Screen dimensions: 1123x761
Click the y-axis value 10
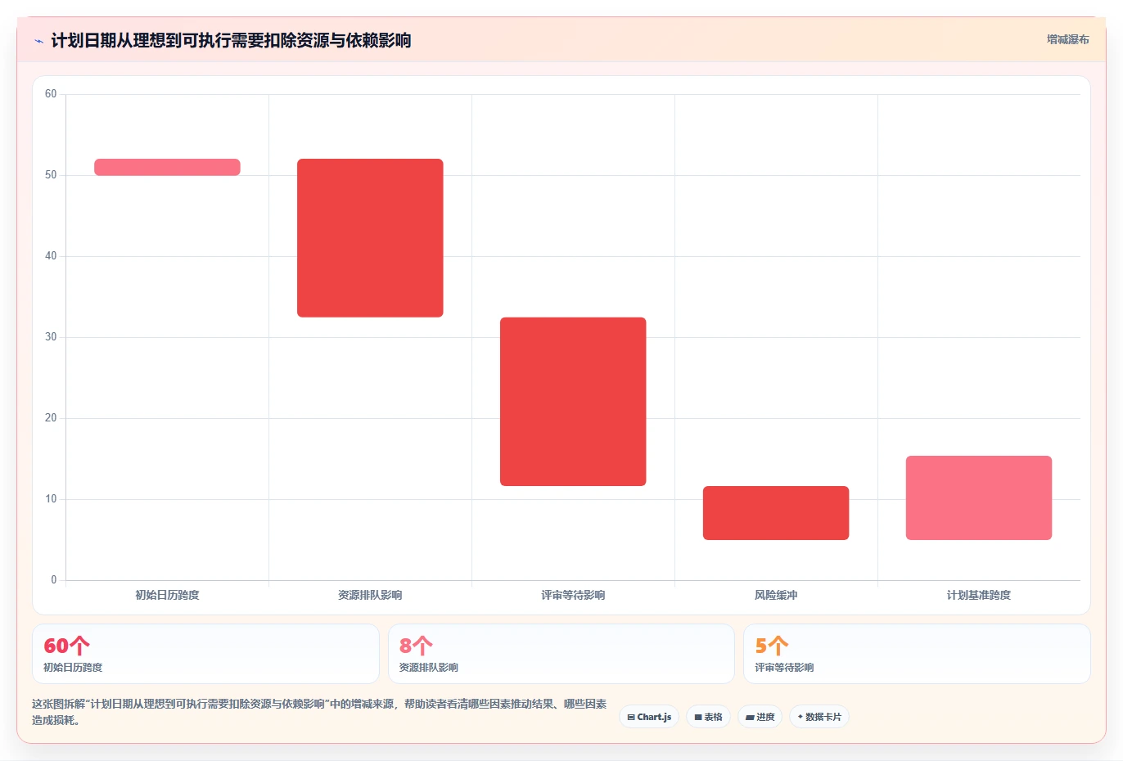pyautogui.click(x=51, y=499)
